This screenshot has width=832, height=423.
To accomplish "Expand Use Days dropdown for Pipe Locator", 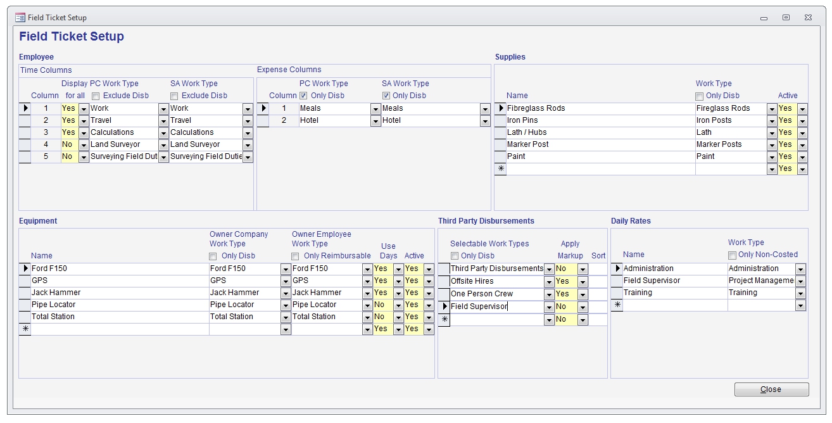I will pos(398,305).
